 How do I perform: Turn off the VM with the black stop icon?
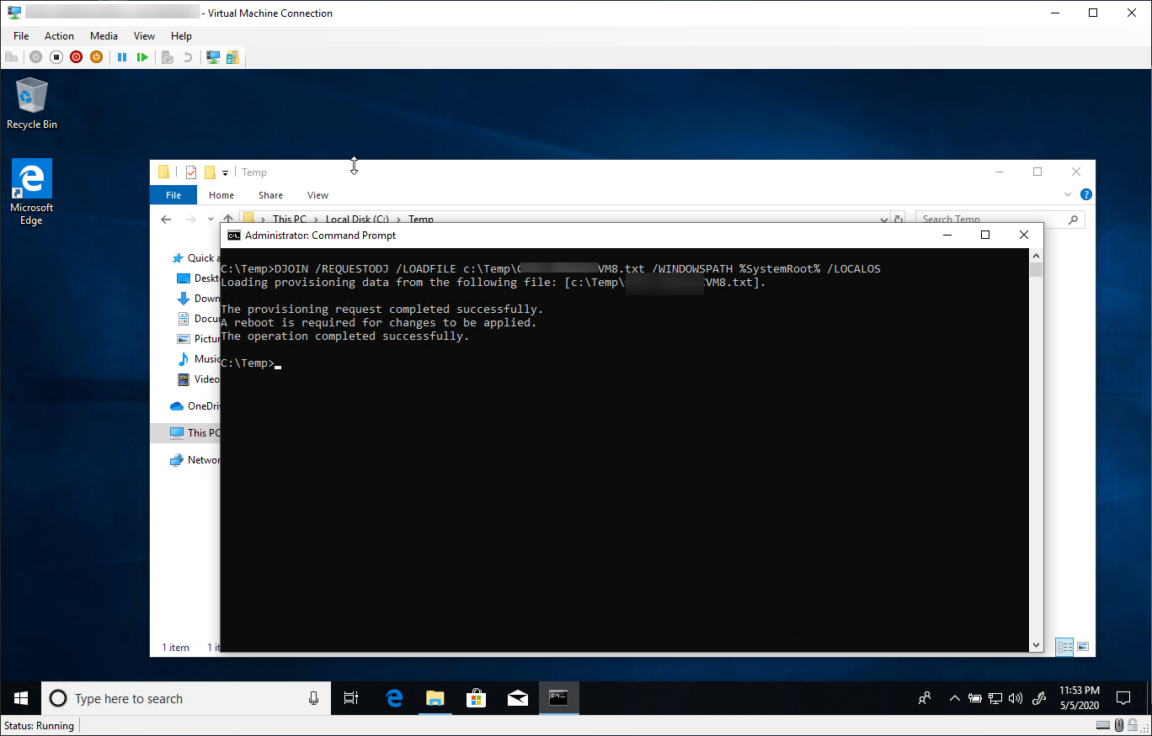[x=56, y=57]
